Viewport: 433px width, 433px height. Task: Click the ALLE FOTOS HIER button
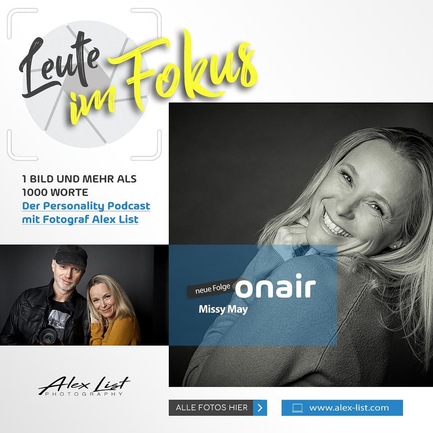click(218, 408)
